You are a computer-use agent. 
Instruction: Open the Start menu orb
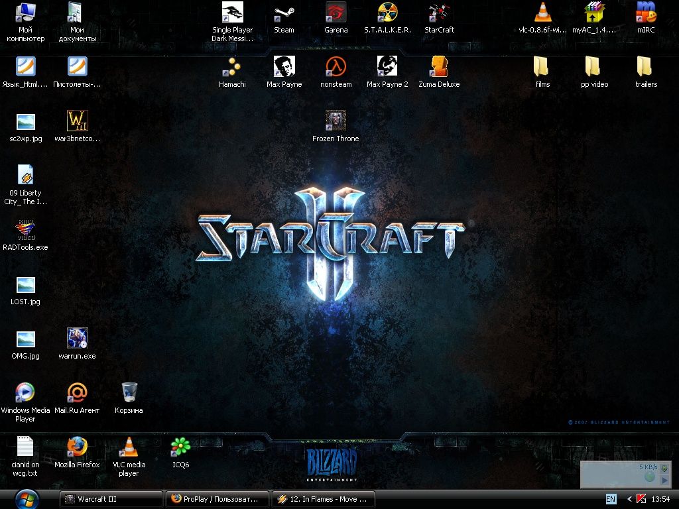pos(27,499)
